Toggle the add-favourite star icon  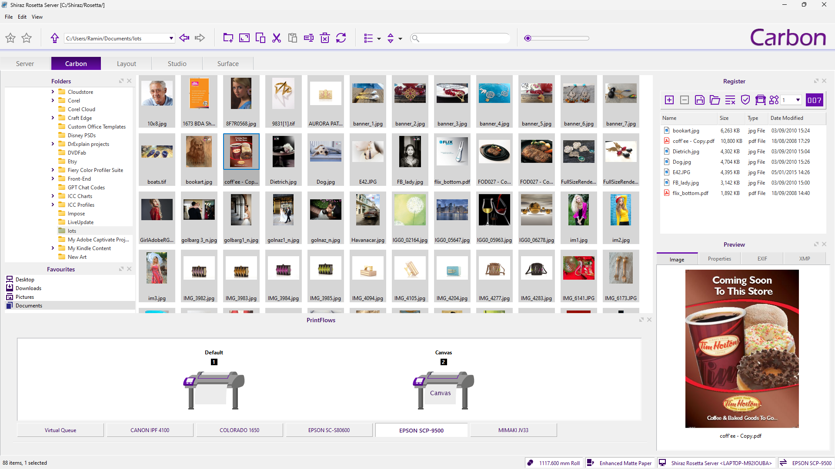click(x=10, y=38)
